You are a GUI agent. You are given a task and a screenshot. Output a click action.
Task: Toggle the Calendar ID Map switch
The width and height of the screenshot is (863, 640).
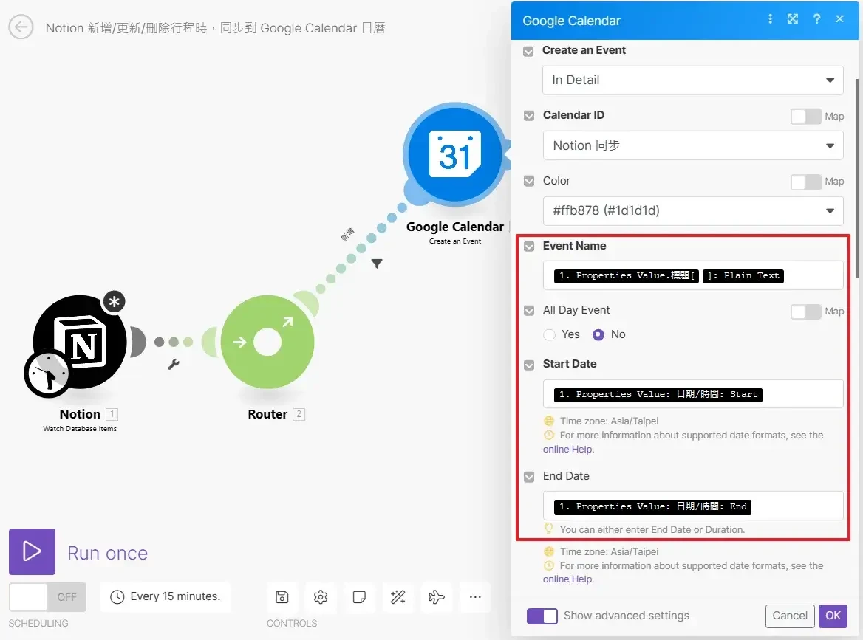click(806, 117)
